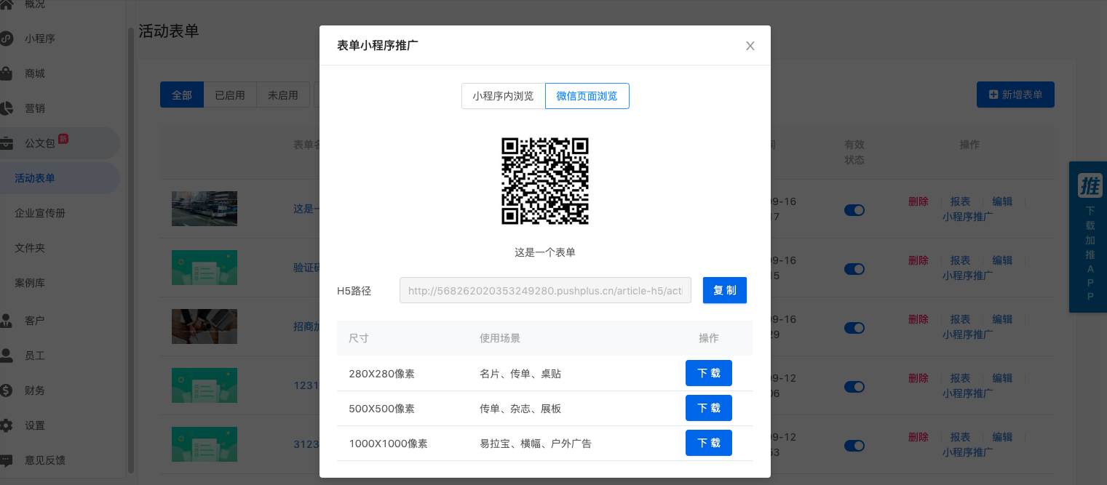Click the 客户 people icon

coord(6,321)
